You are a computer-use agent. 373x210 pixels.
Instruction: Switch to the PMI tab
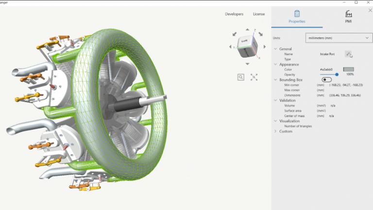(x=348, y=17)
